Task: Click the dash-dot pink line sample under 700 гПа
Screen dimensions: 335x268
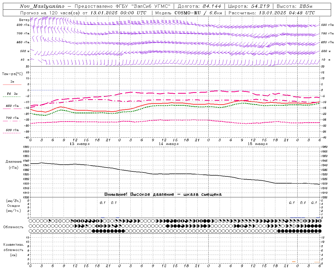Action: (x=12, y=121)
